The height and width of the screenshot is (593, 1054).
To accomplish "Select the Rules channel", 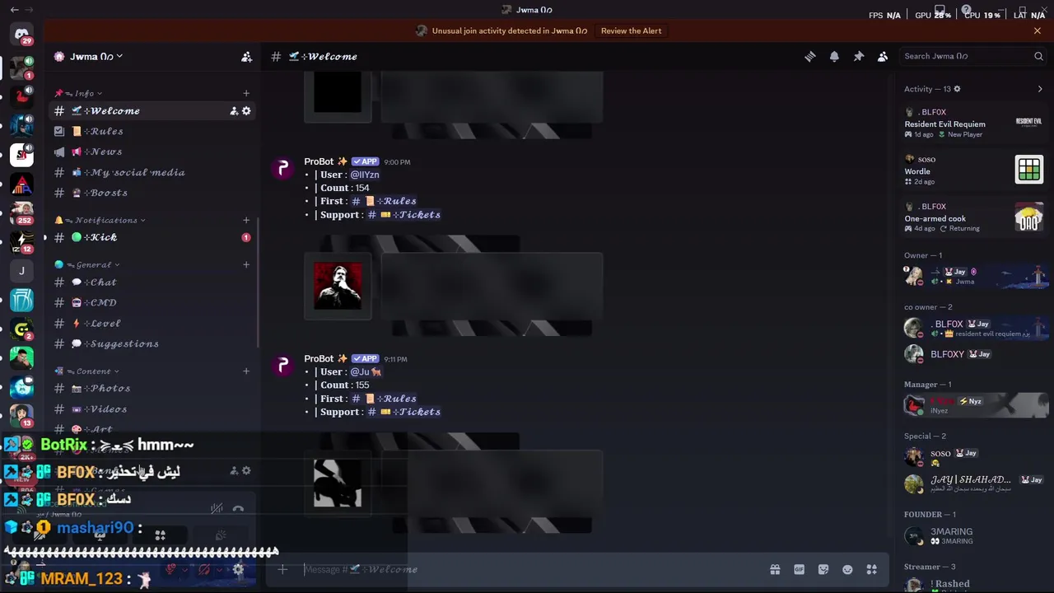I will (153, 131).
